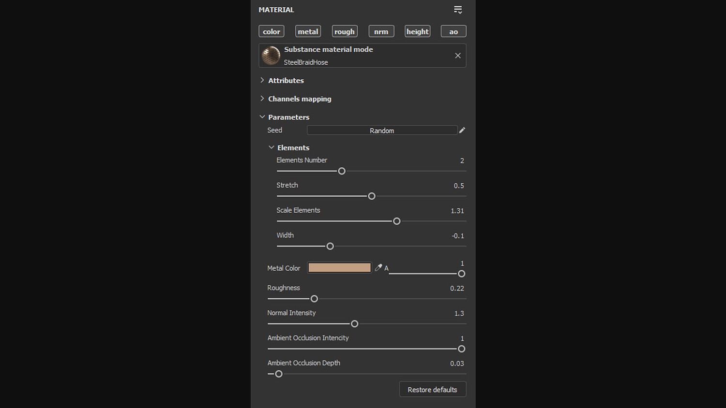The image size is (726, 408).
Task: Toggle the rough channel
Action: (x=345, y=31)
